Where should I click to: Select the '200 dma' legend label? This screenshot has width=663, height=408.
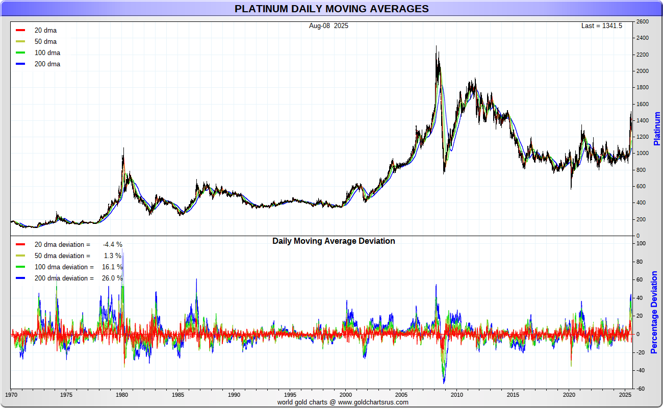point(47,64)
